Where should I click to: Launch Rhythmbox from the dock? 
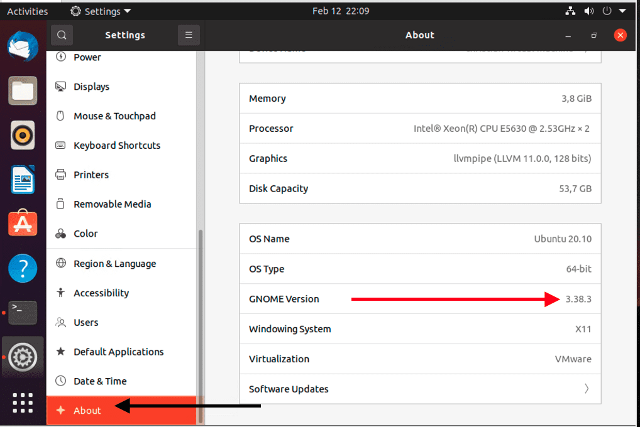23,135
